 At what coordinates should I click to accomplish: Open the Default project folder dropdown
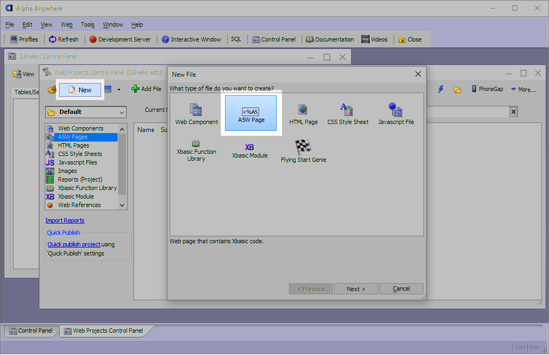[86, 112]
